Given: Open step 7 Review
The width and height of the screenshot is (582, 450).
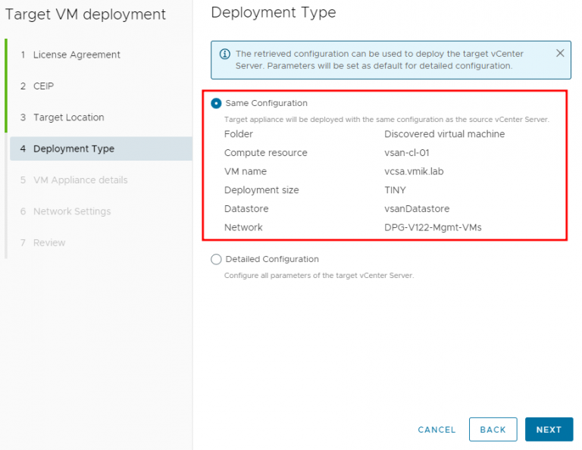Looking at the screenshot, I should (x=43, y=243).
